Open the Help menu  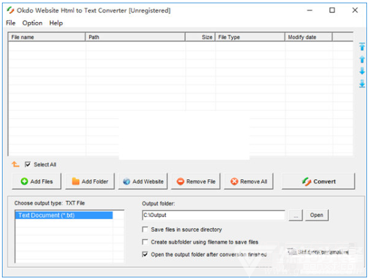pyautogui.click(x=56, y=23)
